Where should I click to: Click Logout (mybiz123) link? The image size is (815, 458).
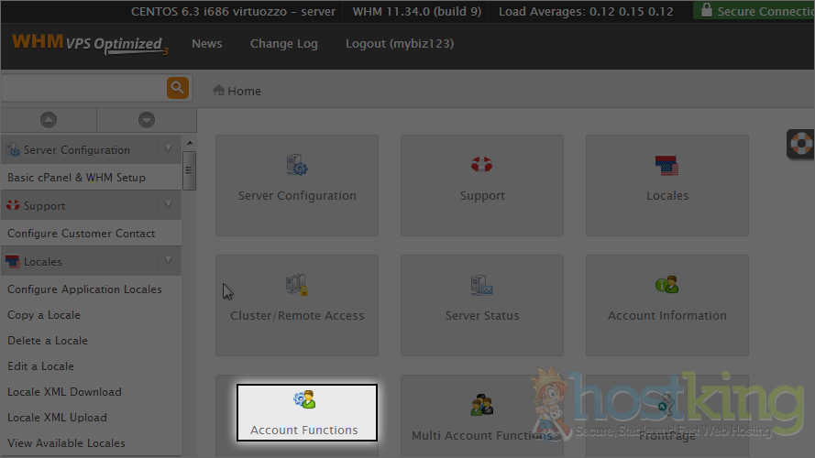pos(399,44)
